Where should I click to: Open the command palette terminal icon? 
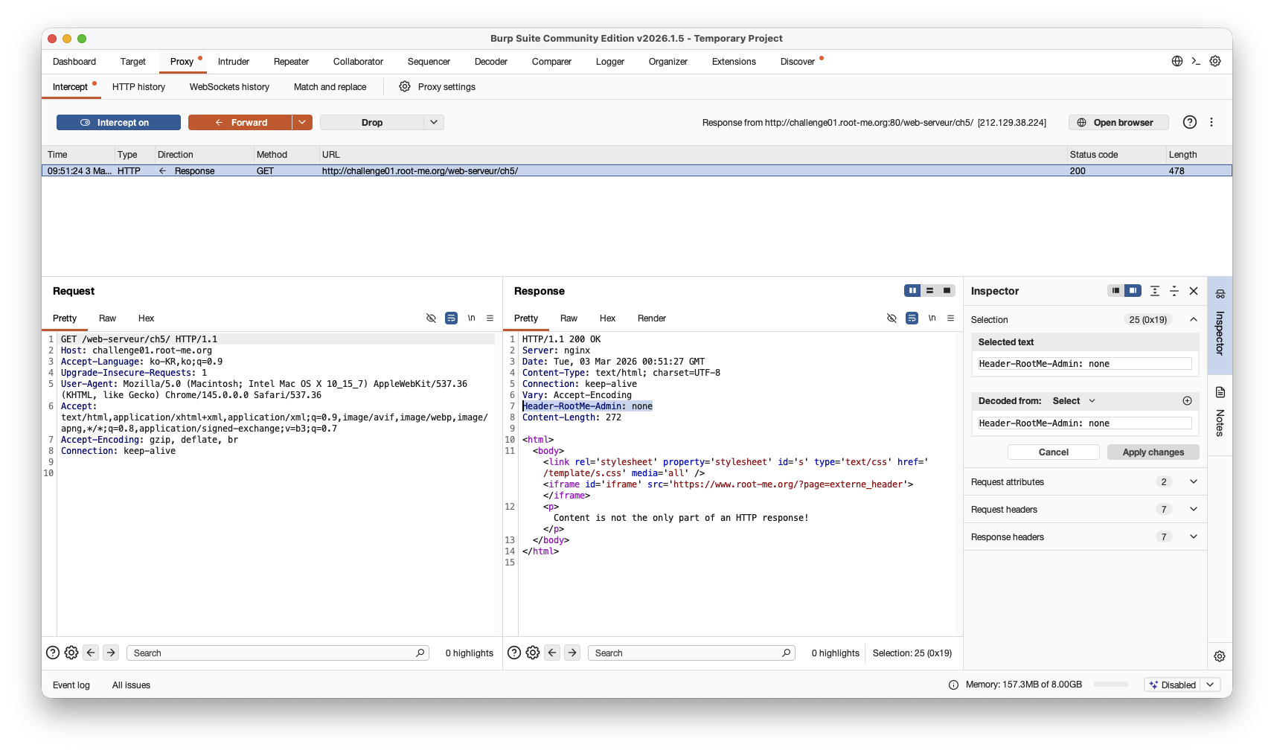click(x=1196, y=61)
